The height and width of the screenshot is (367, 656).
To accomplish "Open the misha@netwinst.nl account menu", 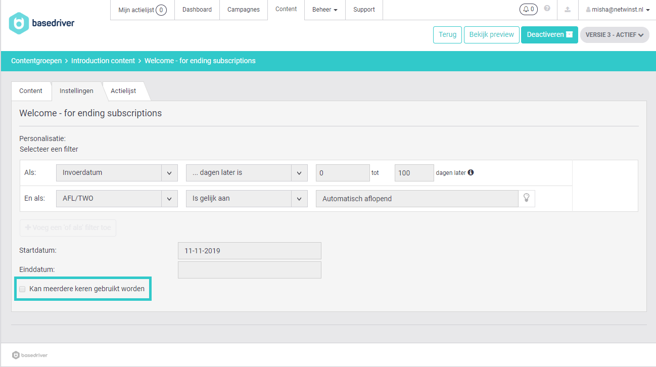I will pyautogui.click(x=618, y=10).
